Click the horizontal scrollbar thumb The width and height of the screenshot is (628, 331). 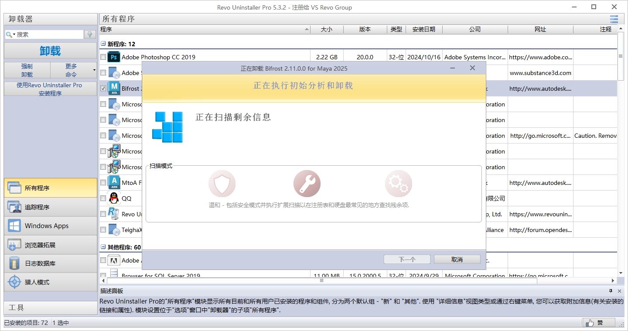(322, 280)
